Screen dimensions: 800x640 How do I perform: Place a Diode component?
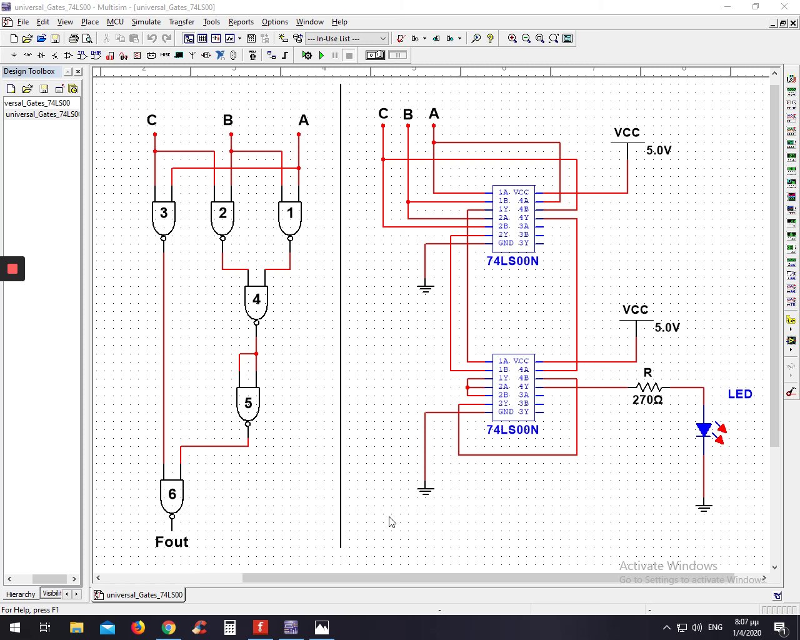coord(41,56)
